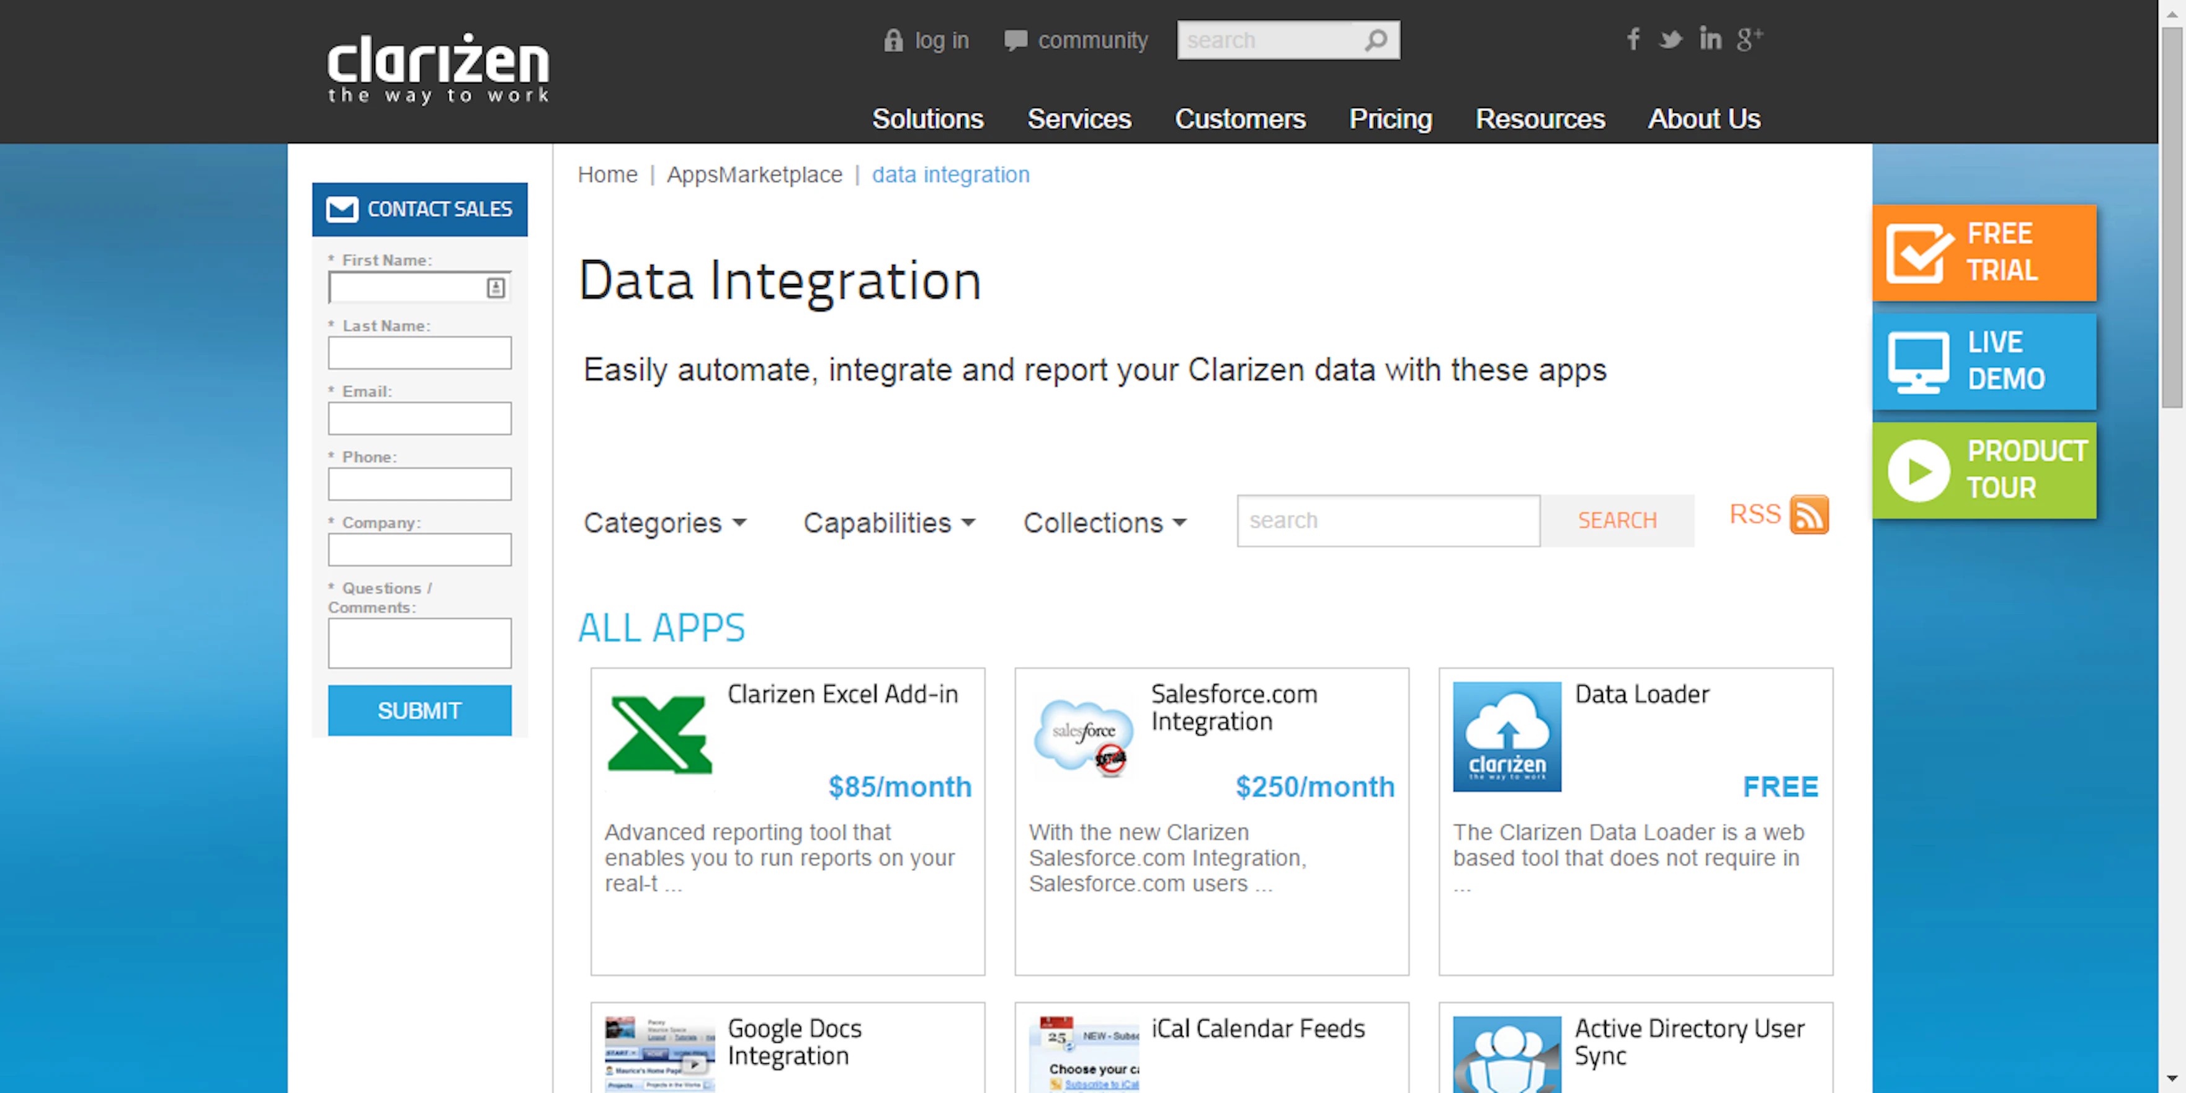
Task: Click the apps search input field
Action: coord(1388,520)
